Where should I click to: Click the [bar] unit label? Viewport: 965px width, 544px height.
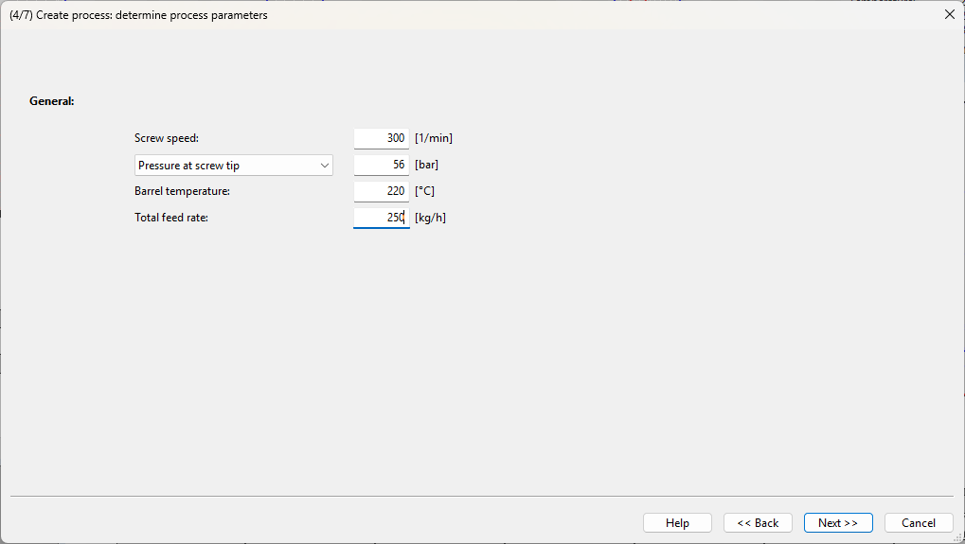click(x=426, y=165)
